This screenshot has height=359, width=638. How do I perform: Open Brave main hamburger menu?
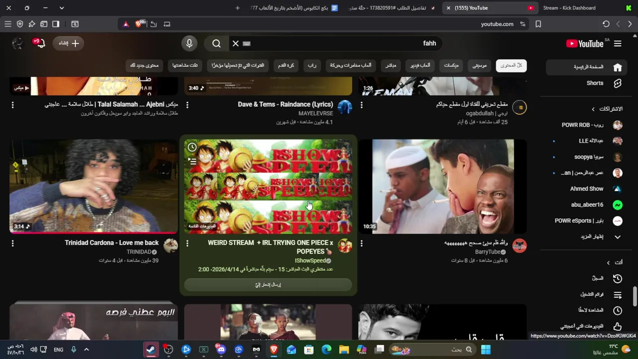point(8,24)
